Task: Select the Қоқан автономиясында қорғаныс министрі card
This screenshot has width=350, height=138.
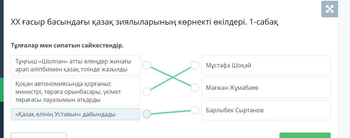Action: [x=76, y=92]
